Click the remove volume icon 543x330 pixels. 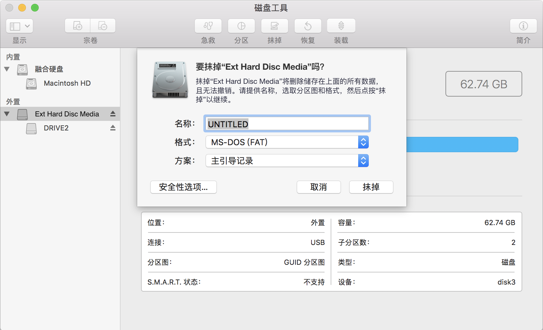(103, 26)
